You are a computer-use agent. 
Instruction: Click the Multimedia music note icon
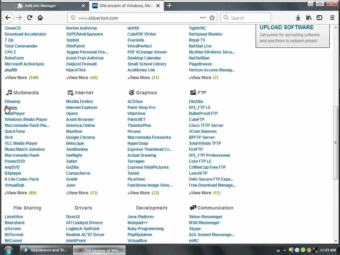click(9, 93)
